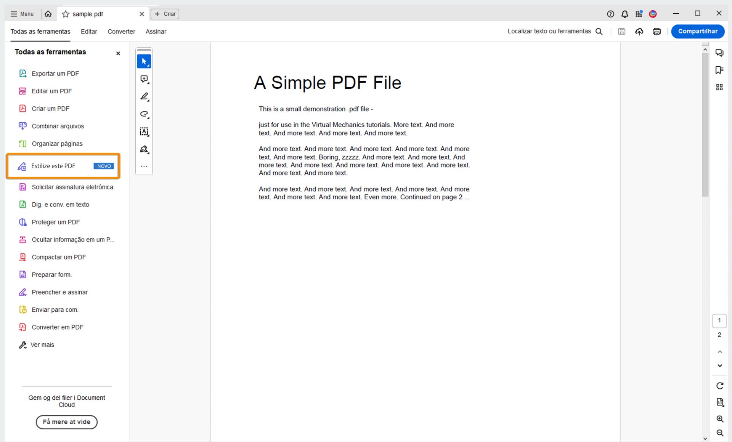Screen dimensions: 732x442
Task: Click the zoom in magnifier icon
Action: pyautogui.click(x=719, y=419)
